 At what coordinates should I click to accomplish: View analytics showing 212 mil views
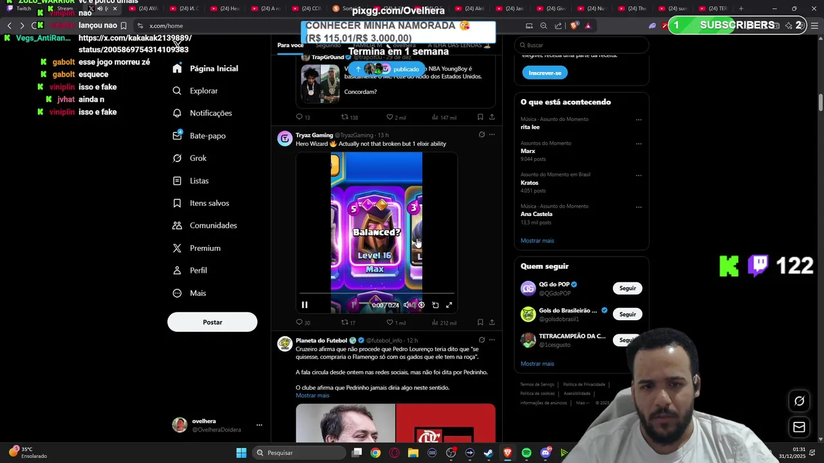(x=444, y=322)
